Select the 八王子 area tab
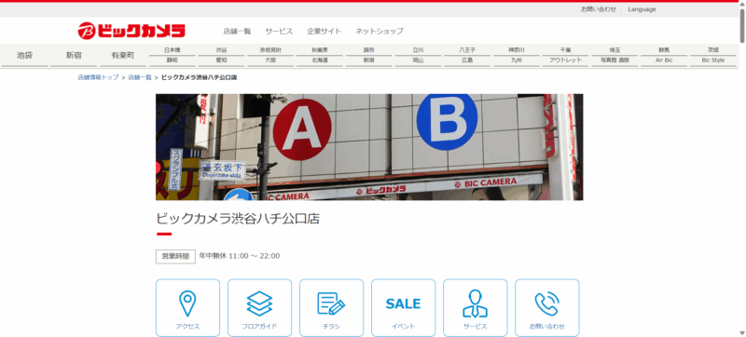Viewport: 746px width, 337px height. 467,50
